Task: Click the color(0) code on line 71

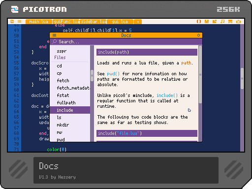Action: (57, 150)
